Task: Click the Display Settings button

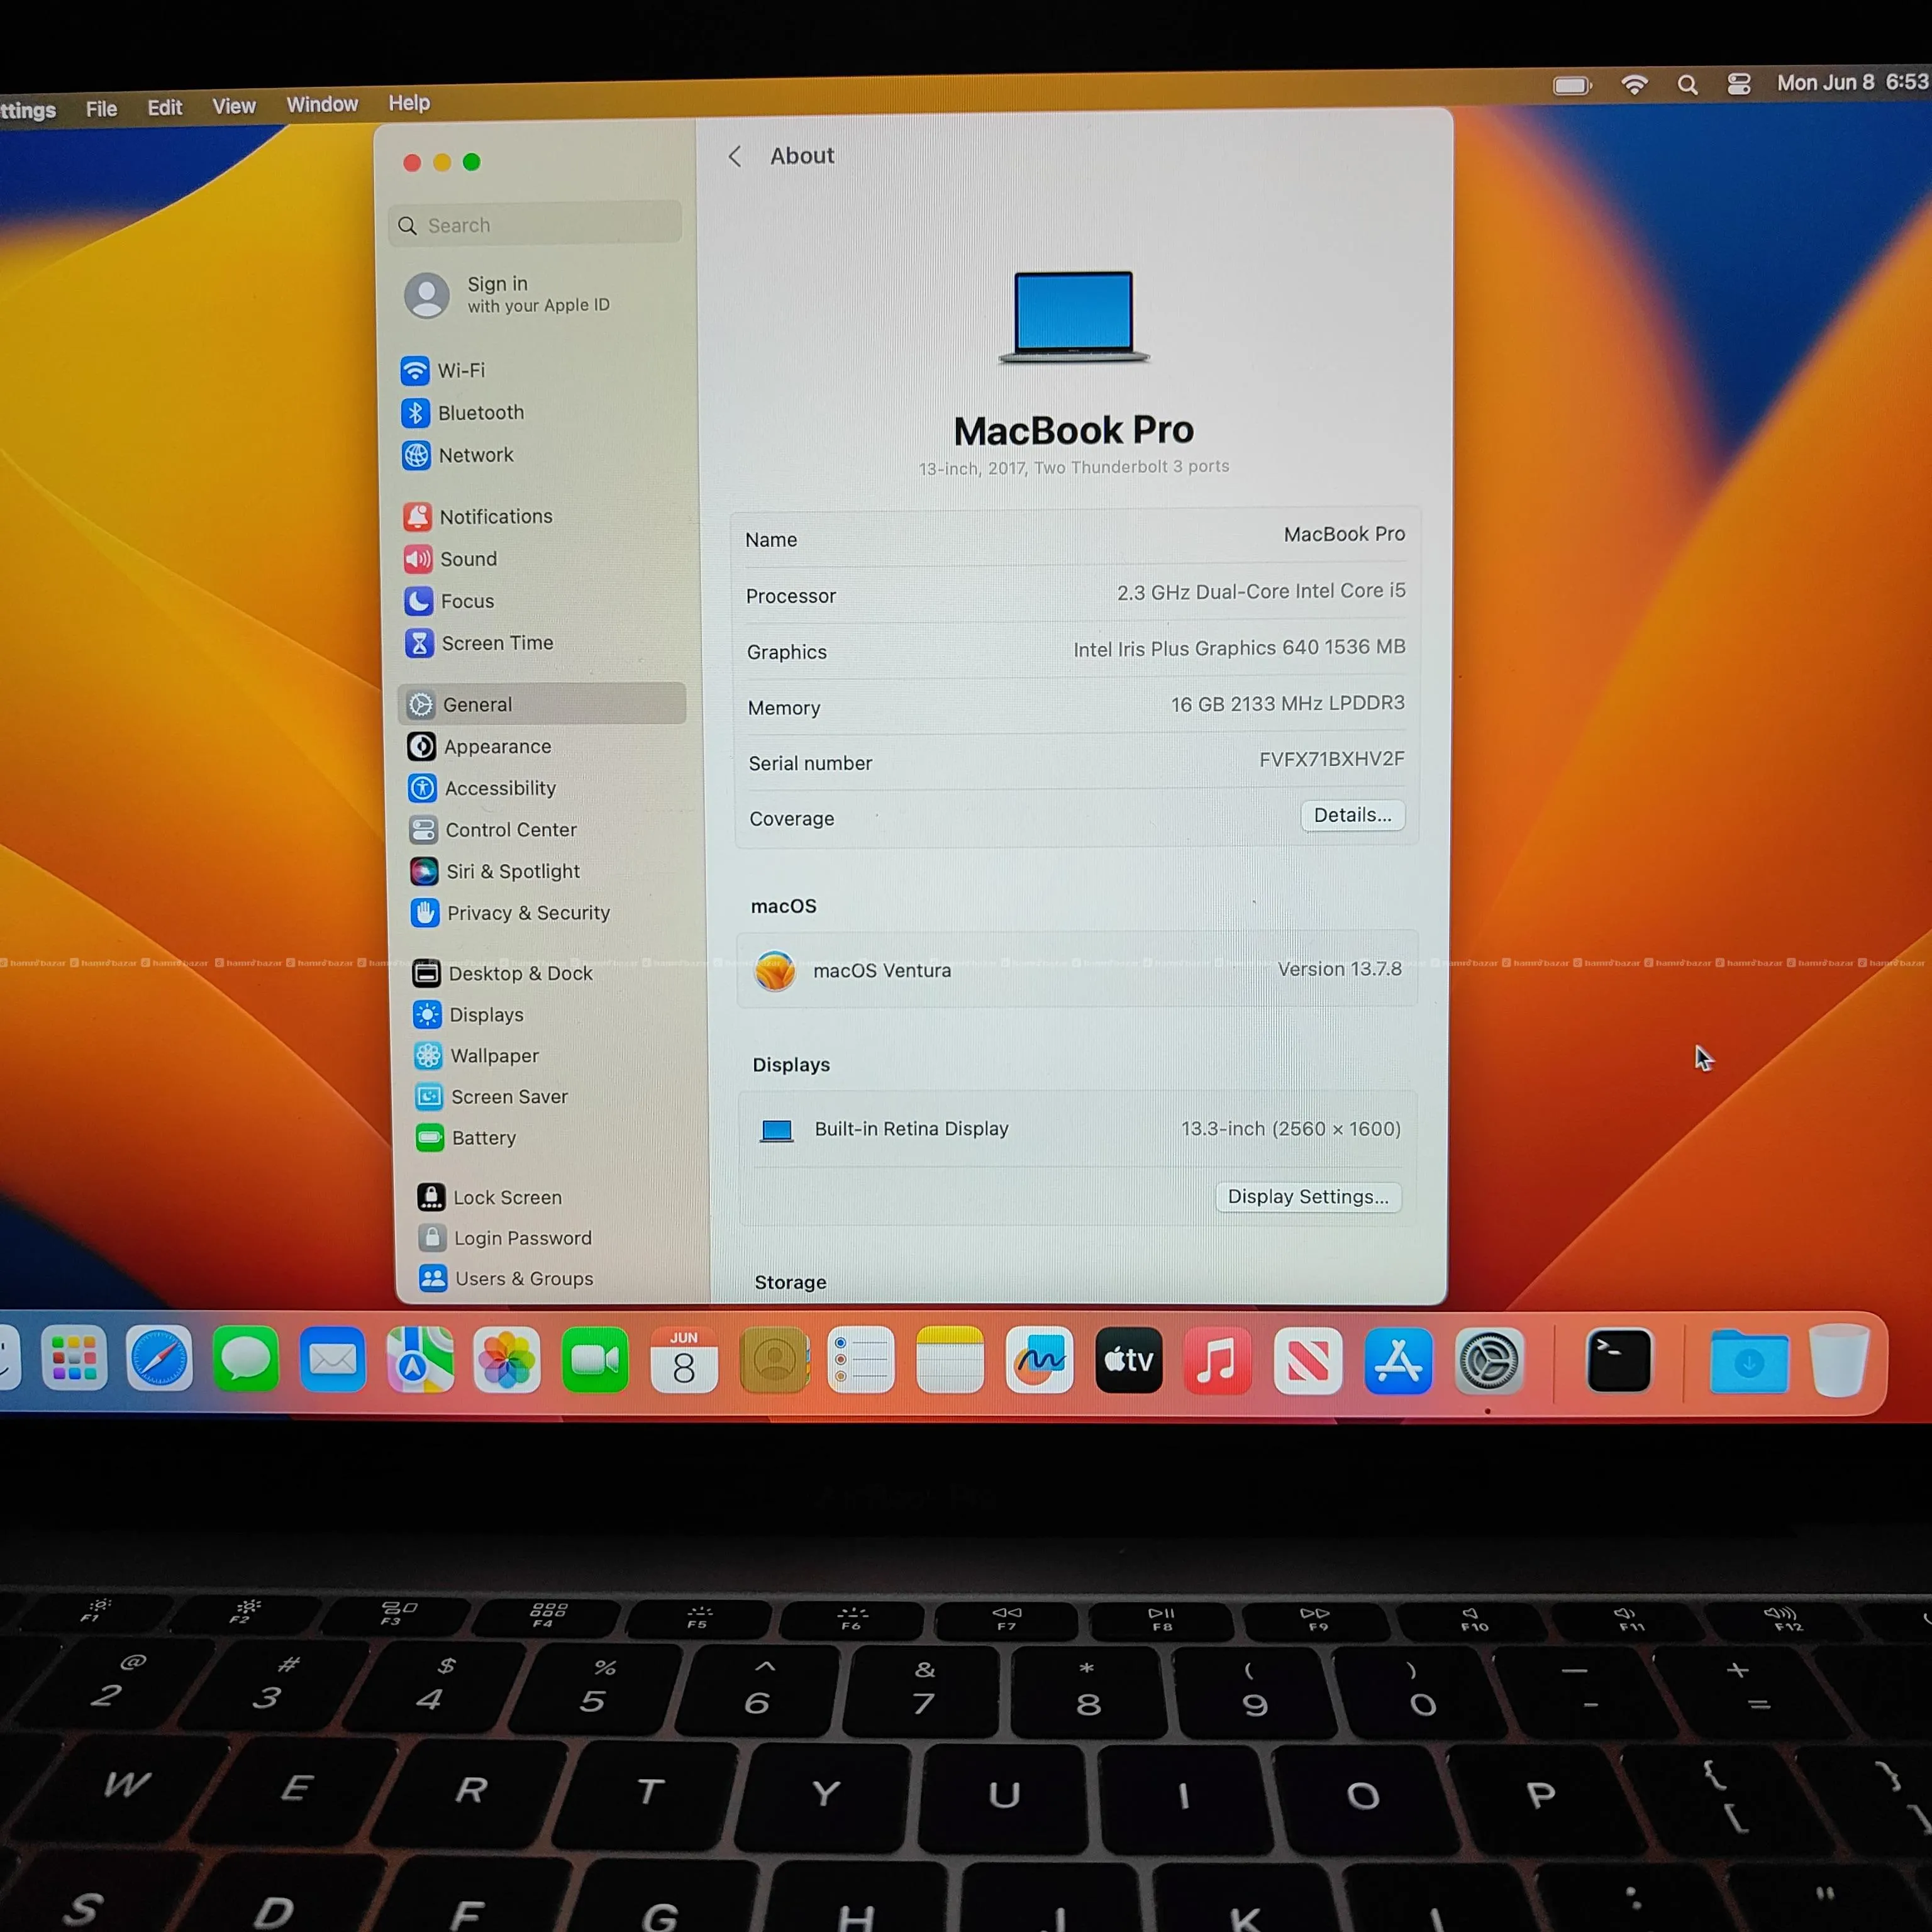Action: tap(1308, 1197)
